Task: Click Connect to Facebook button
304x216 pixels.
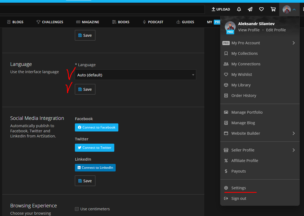Action: click(96, 127)
